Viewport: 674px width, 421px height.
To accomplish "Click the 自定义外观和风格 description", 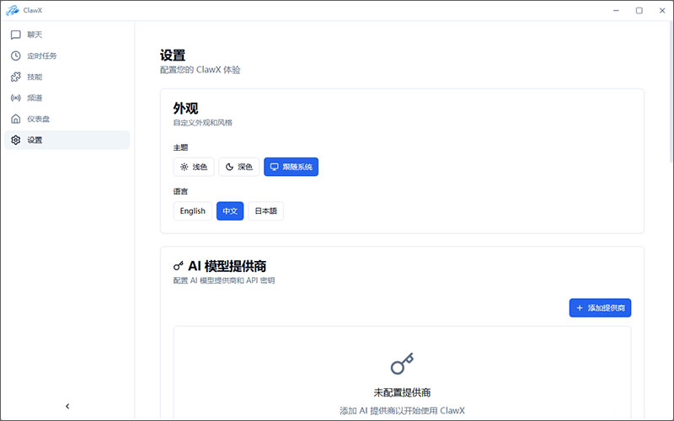I will 203,123.
